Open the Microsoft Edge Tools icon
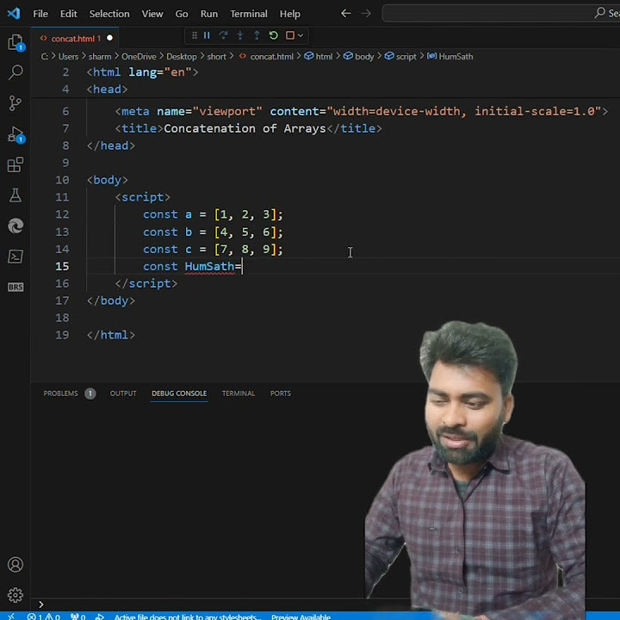This screenshot has height=620, width=620. pos(15,226)
